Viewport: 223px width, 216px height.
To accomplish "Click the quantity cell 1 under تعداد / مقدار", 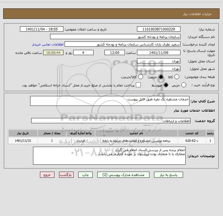I will coord(52,141).
